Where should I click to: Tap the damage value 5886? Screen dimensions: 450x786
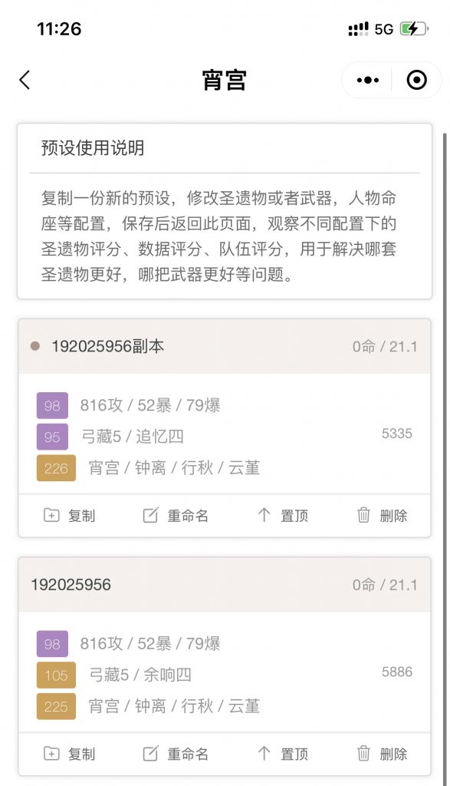(396, 672)
